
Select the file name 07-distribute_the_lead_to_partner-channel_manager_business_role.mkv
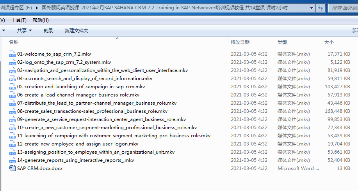pos(97,103)
